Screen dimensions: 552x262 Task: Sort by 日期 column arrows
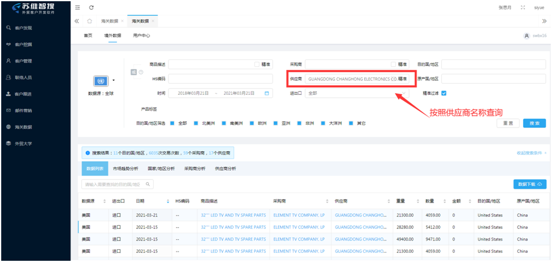pos(168,201)
